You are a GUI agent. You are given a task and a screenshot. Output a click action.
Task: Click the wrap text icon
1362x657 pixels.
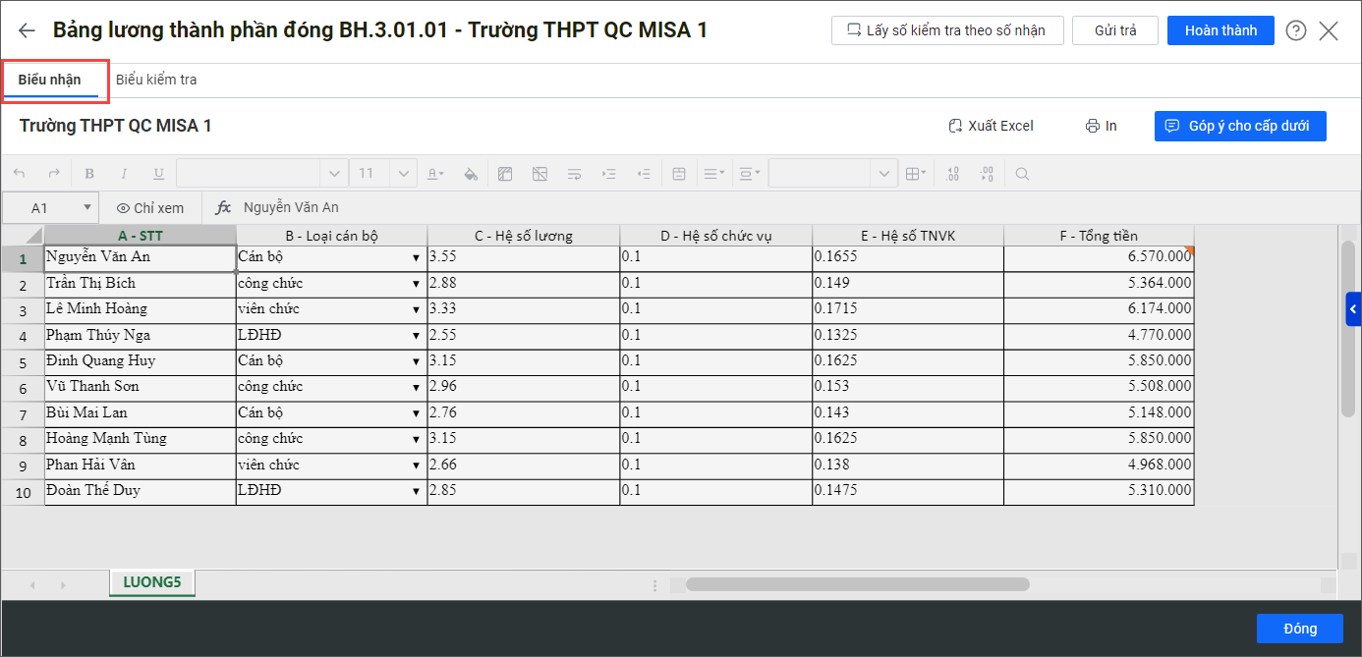coord(575,174)
